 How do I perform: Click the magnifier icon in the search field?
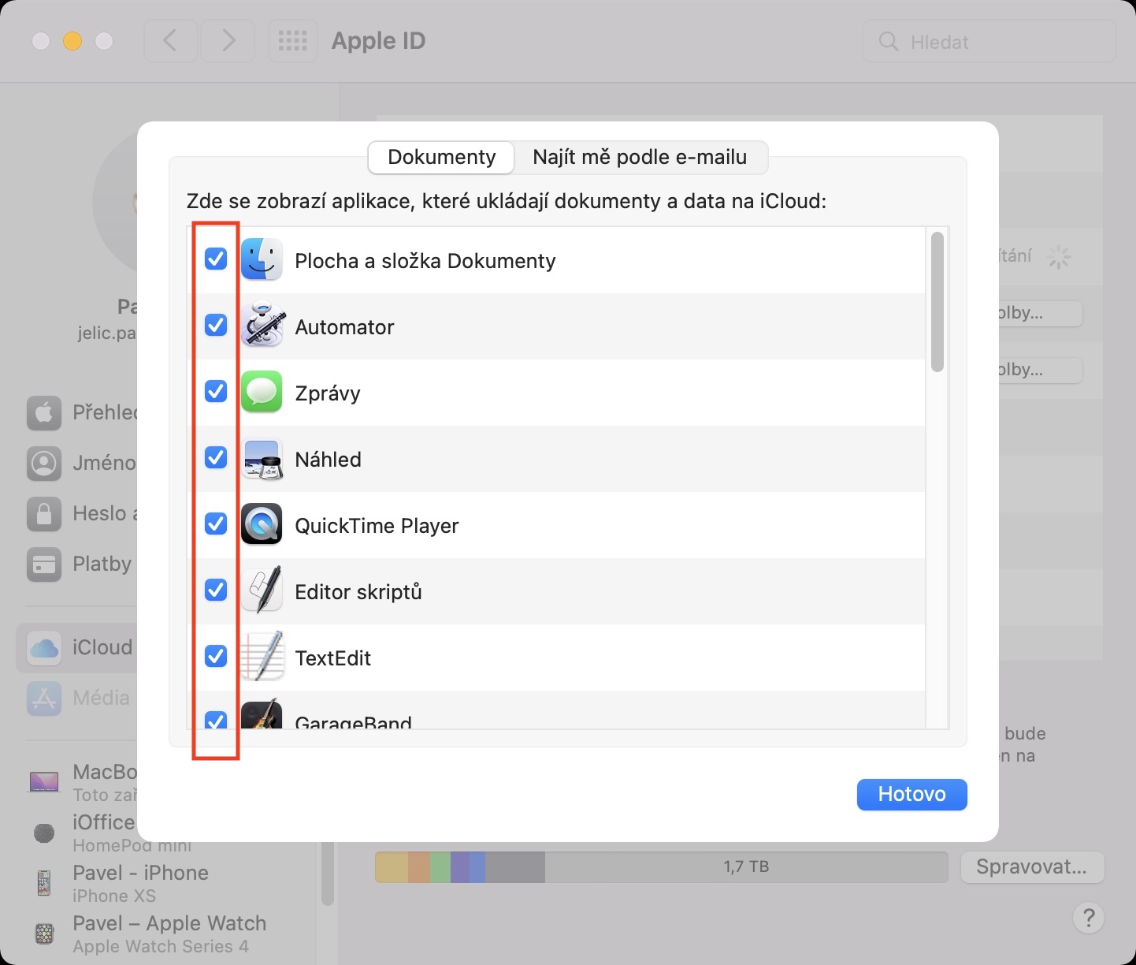[889, 42]
